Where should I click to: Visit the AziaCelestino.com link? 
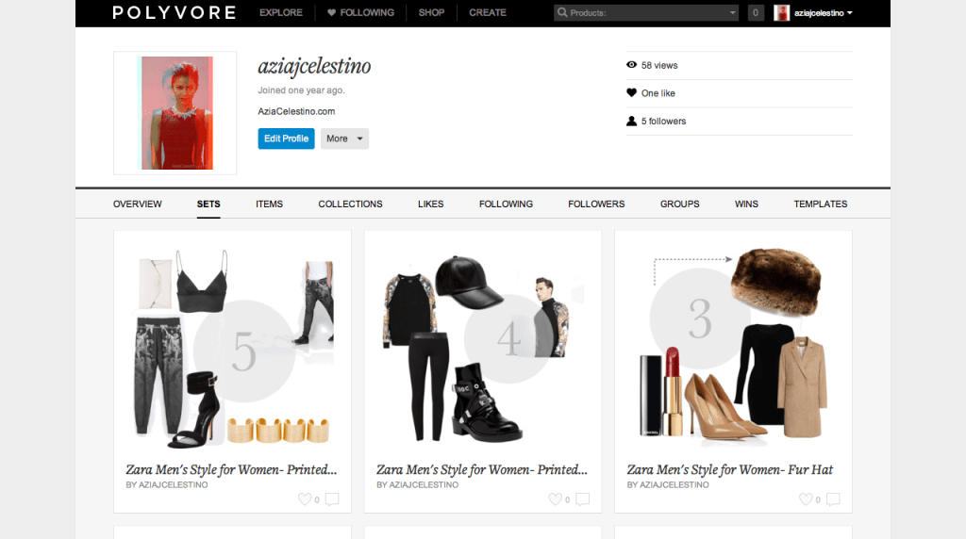point(296,111)
